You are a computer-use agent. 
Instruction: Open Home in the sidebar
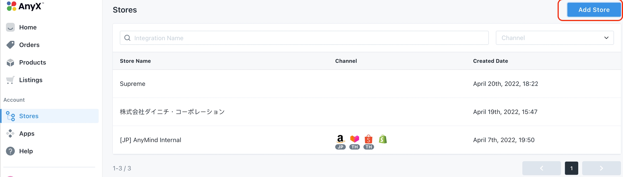pyautogui.click(x=28, y=27)
